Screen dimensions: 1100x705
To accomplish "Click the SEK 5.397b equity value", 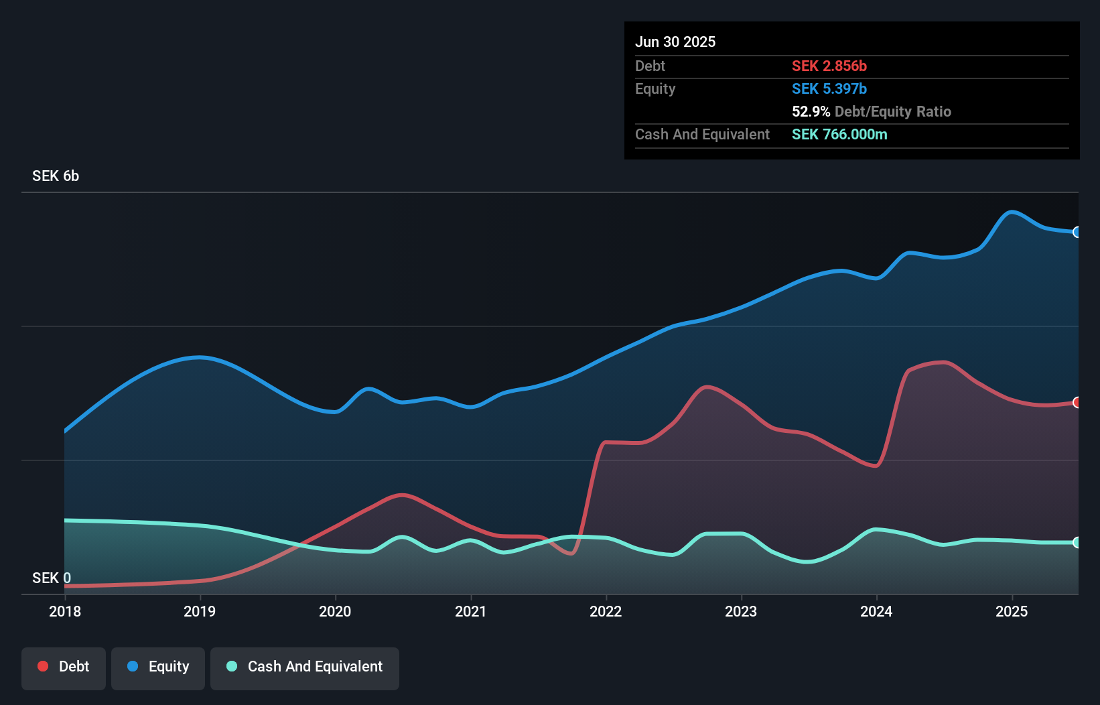I will coord(829,88).
